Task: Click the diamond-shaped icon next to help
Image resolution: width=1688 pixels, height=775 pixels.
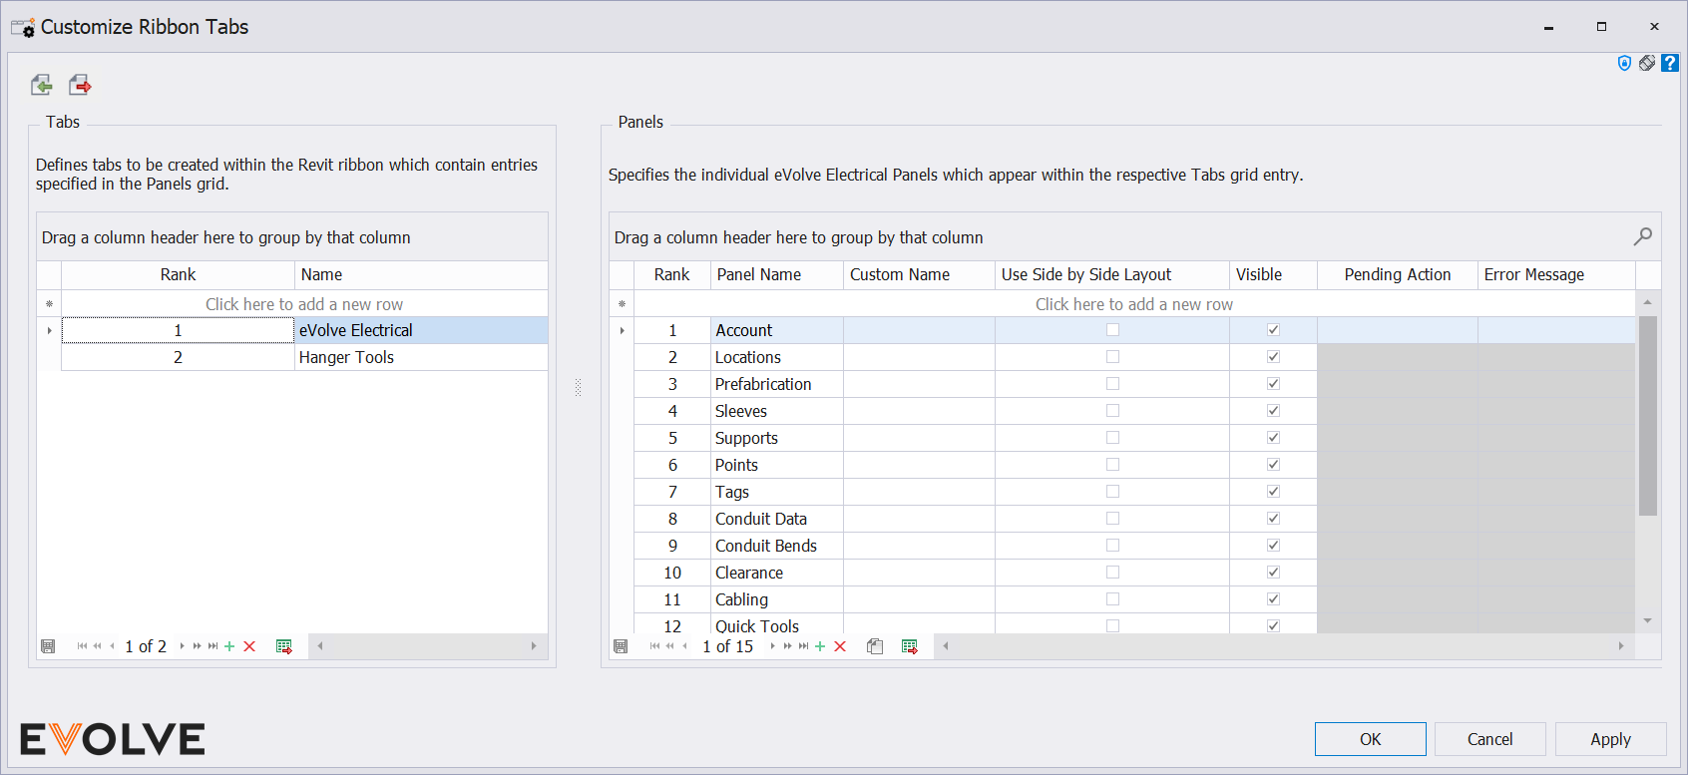Action: click(x=1647, y=63)
